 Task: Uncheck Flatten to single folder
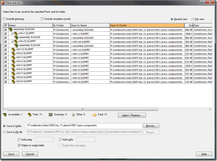tap(19, 145)
